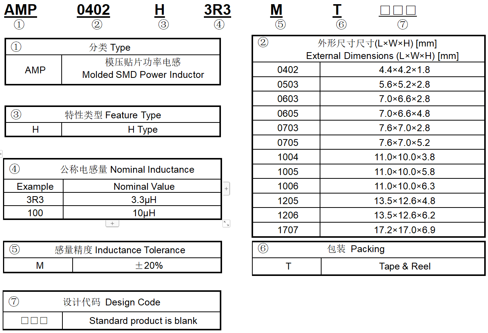
Task: Click the 'Example' column header cell
Action: pyautogui.click(x=34, y=186)
